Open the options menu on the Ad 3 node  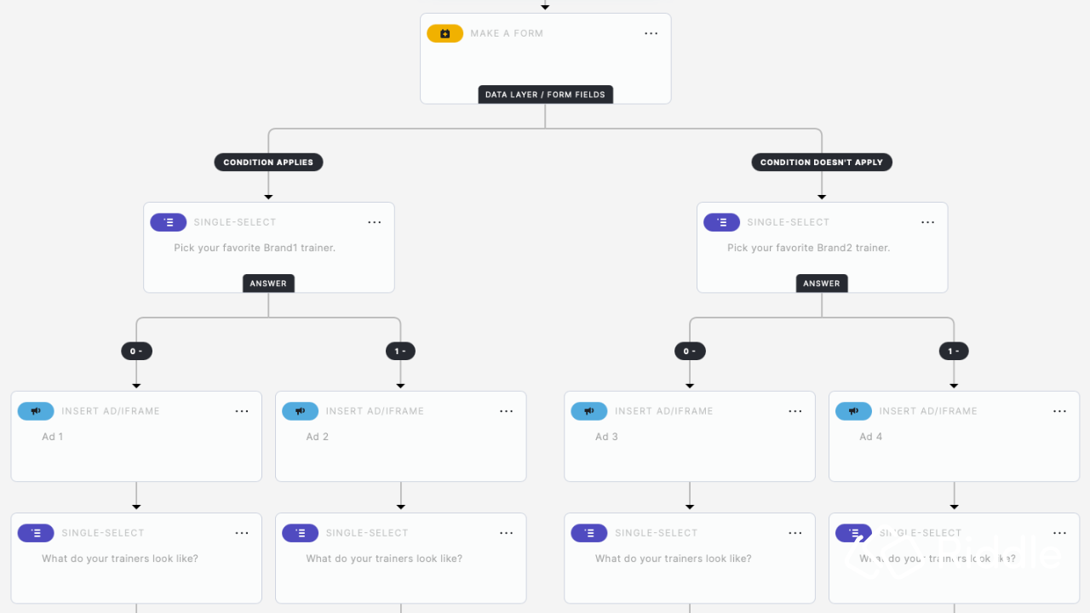(795, 411)
